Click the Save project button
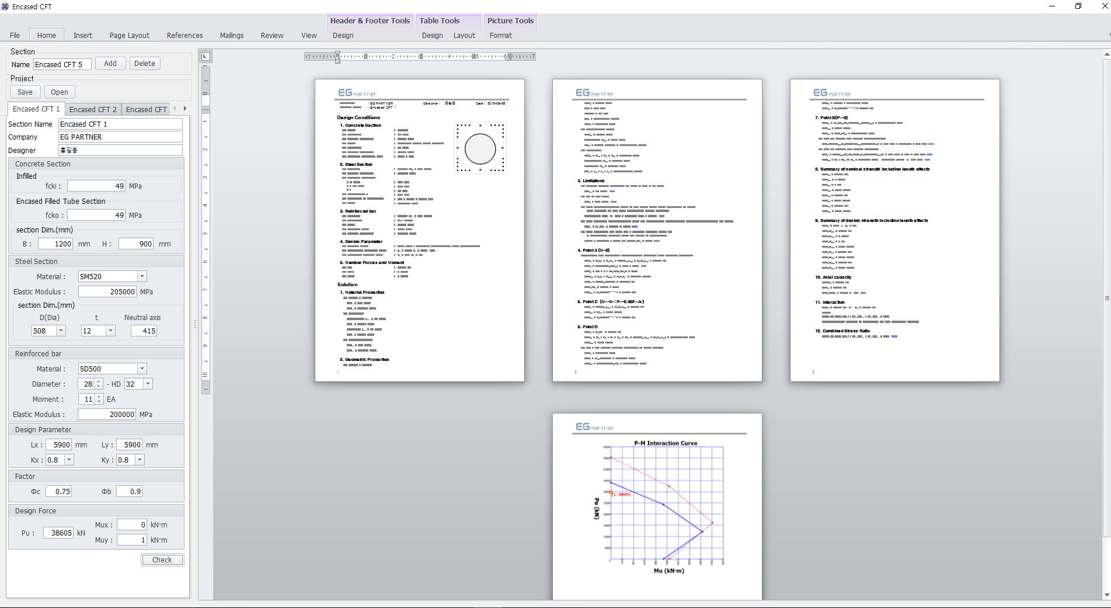This screenshot has height=608, width=1111. (25, 92)
